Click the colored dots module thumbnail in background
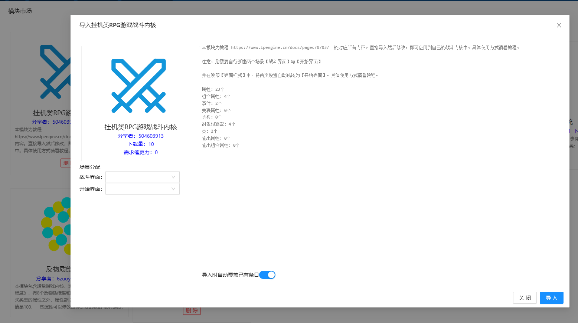The width and height of the screenshot is (578, 323). 56,226
